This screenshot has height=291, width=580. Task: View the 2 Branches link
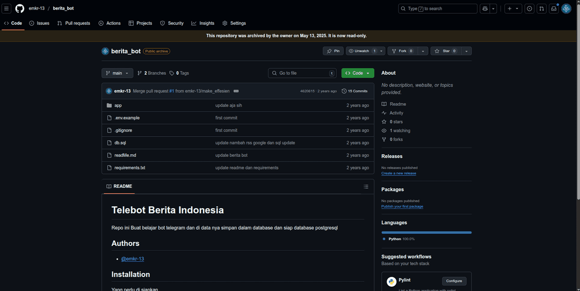click(151, 73)
